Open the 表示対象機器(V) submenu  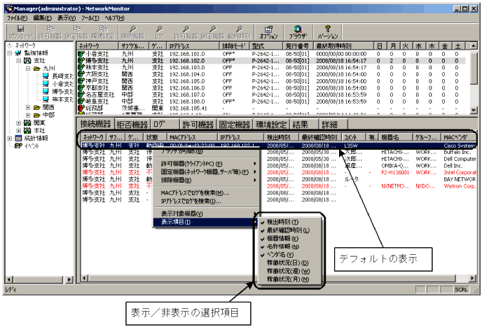click(x=206, y=214)
